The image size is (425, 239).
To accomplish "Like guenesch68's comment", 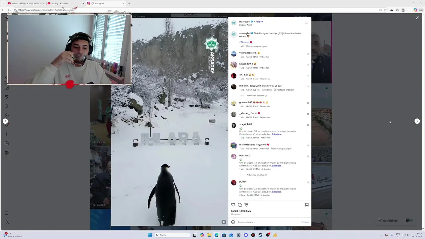I will coord(308,103).
